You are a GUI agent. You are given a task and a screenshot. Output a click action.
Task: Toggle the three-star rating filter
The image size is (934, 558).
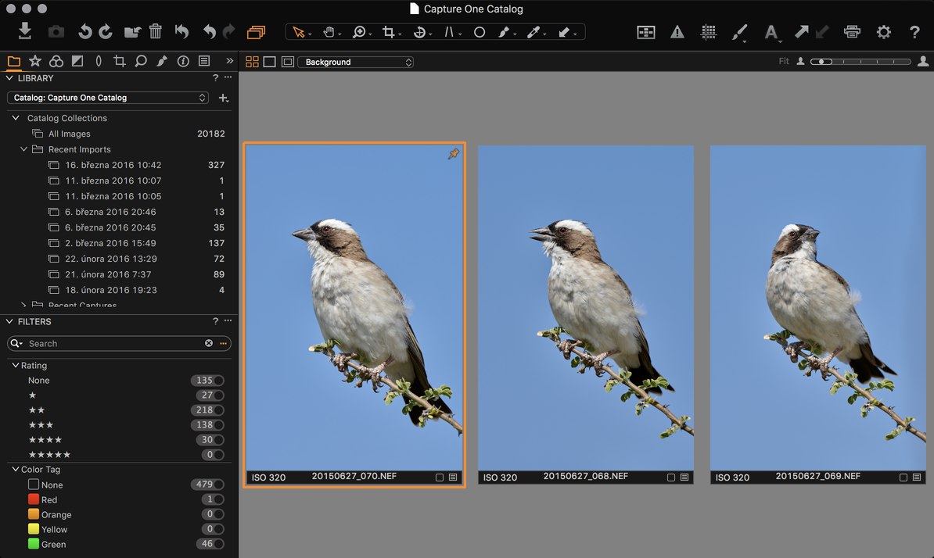[218, 424]
